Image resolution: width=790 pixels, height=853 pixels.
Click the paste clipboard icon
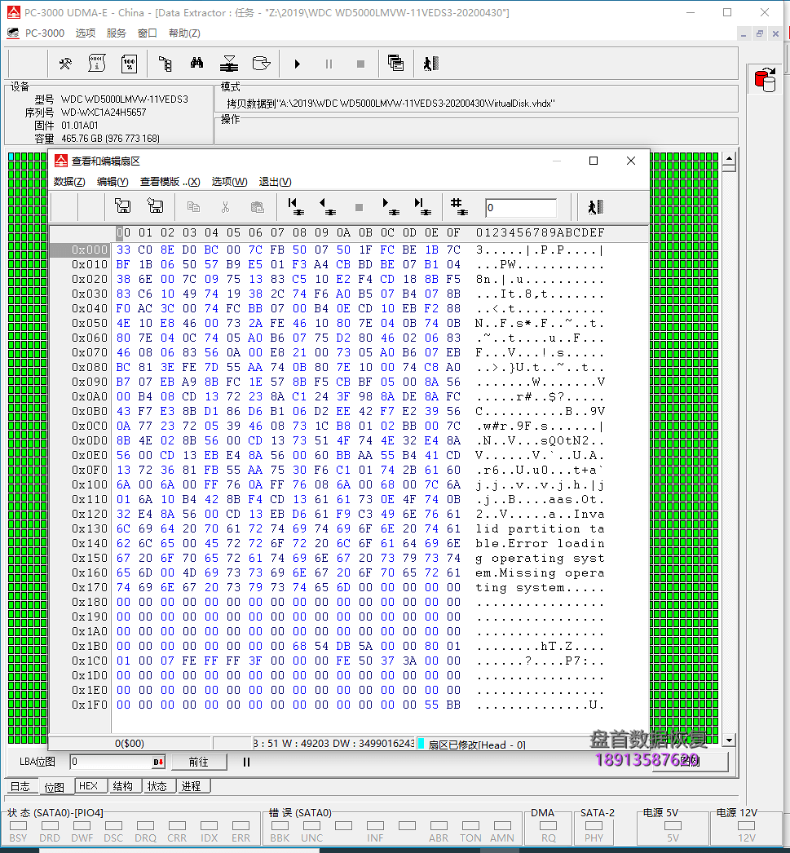(x=257, y=206)
